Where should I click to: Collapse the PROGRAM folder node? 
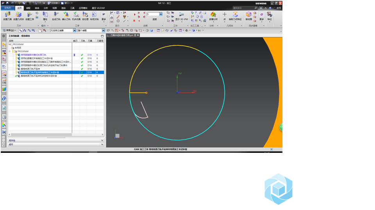coord(9,51)
